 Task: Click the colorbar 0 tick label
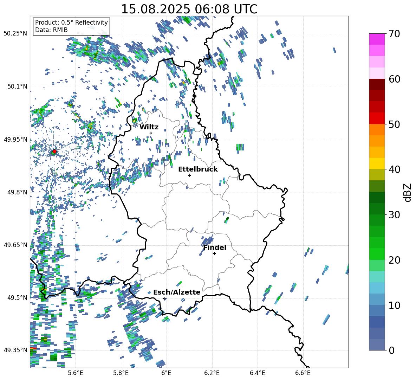click(x=391, y=350)
